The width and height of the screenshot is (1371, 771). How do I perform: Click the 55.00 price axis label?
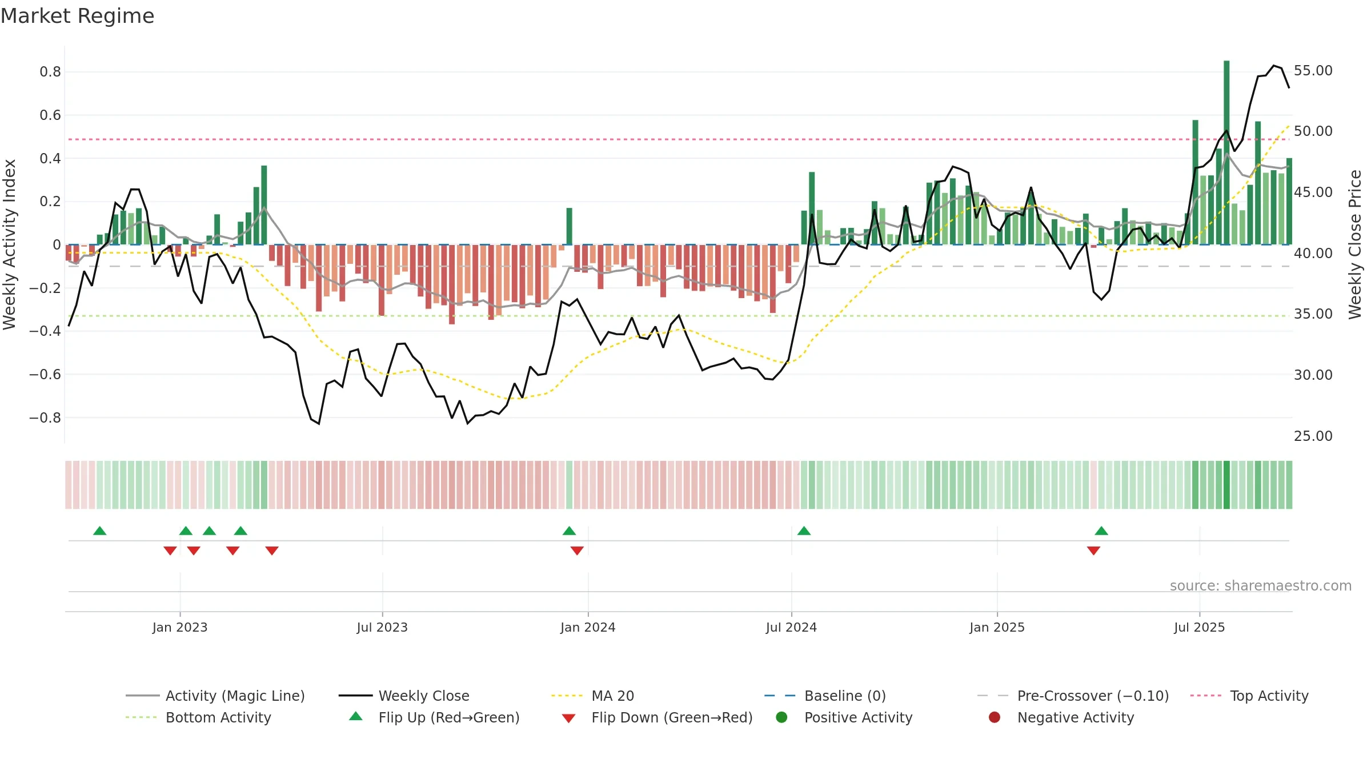[1313, 70]
